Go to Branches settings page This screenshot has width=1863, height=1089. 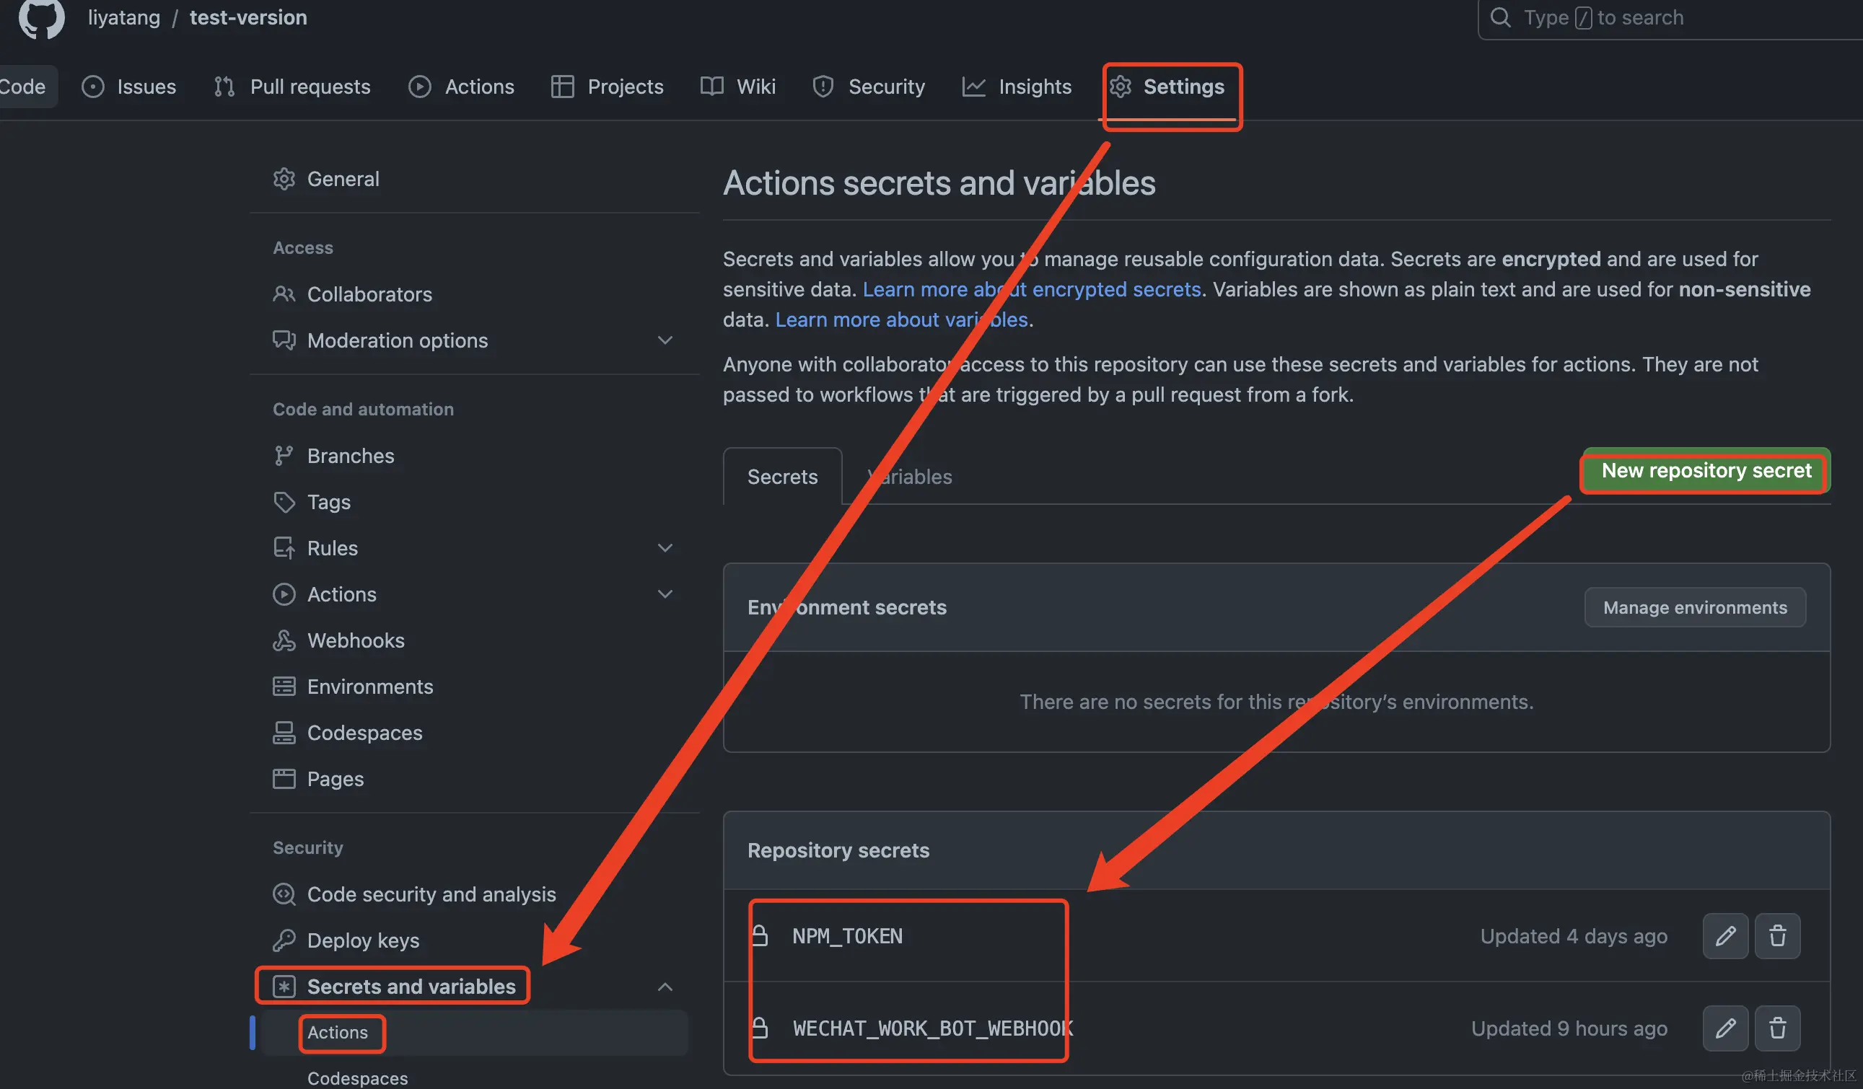point(351,455)
